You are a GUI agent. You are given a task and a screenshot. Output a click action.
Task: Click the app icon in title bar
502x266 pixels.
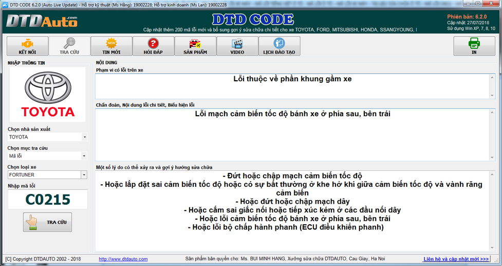(5, 5)
